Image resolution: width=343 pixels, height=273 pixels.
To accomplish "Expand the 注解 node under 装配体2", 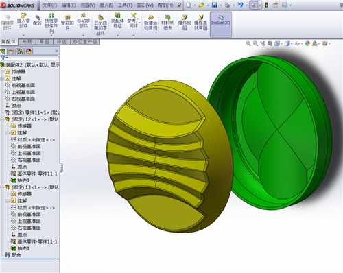I will tap(2, 78).
